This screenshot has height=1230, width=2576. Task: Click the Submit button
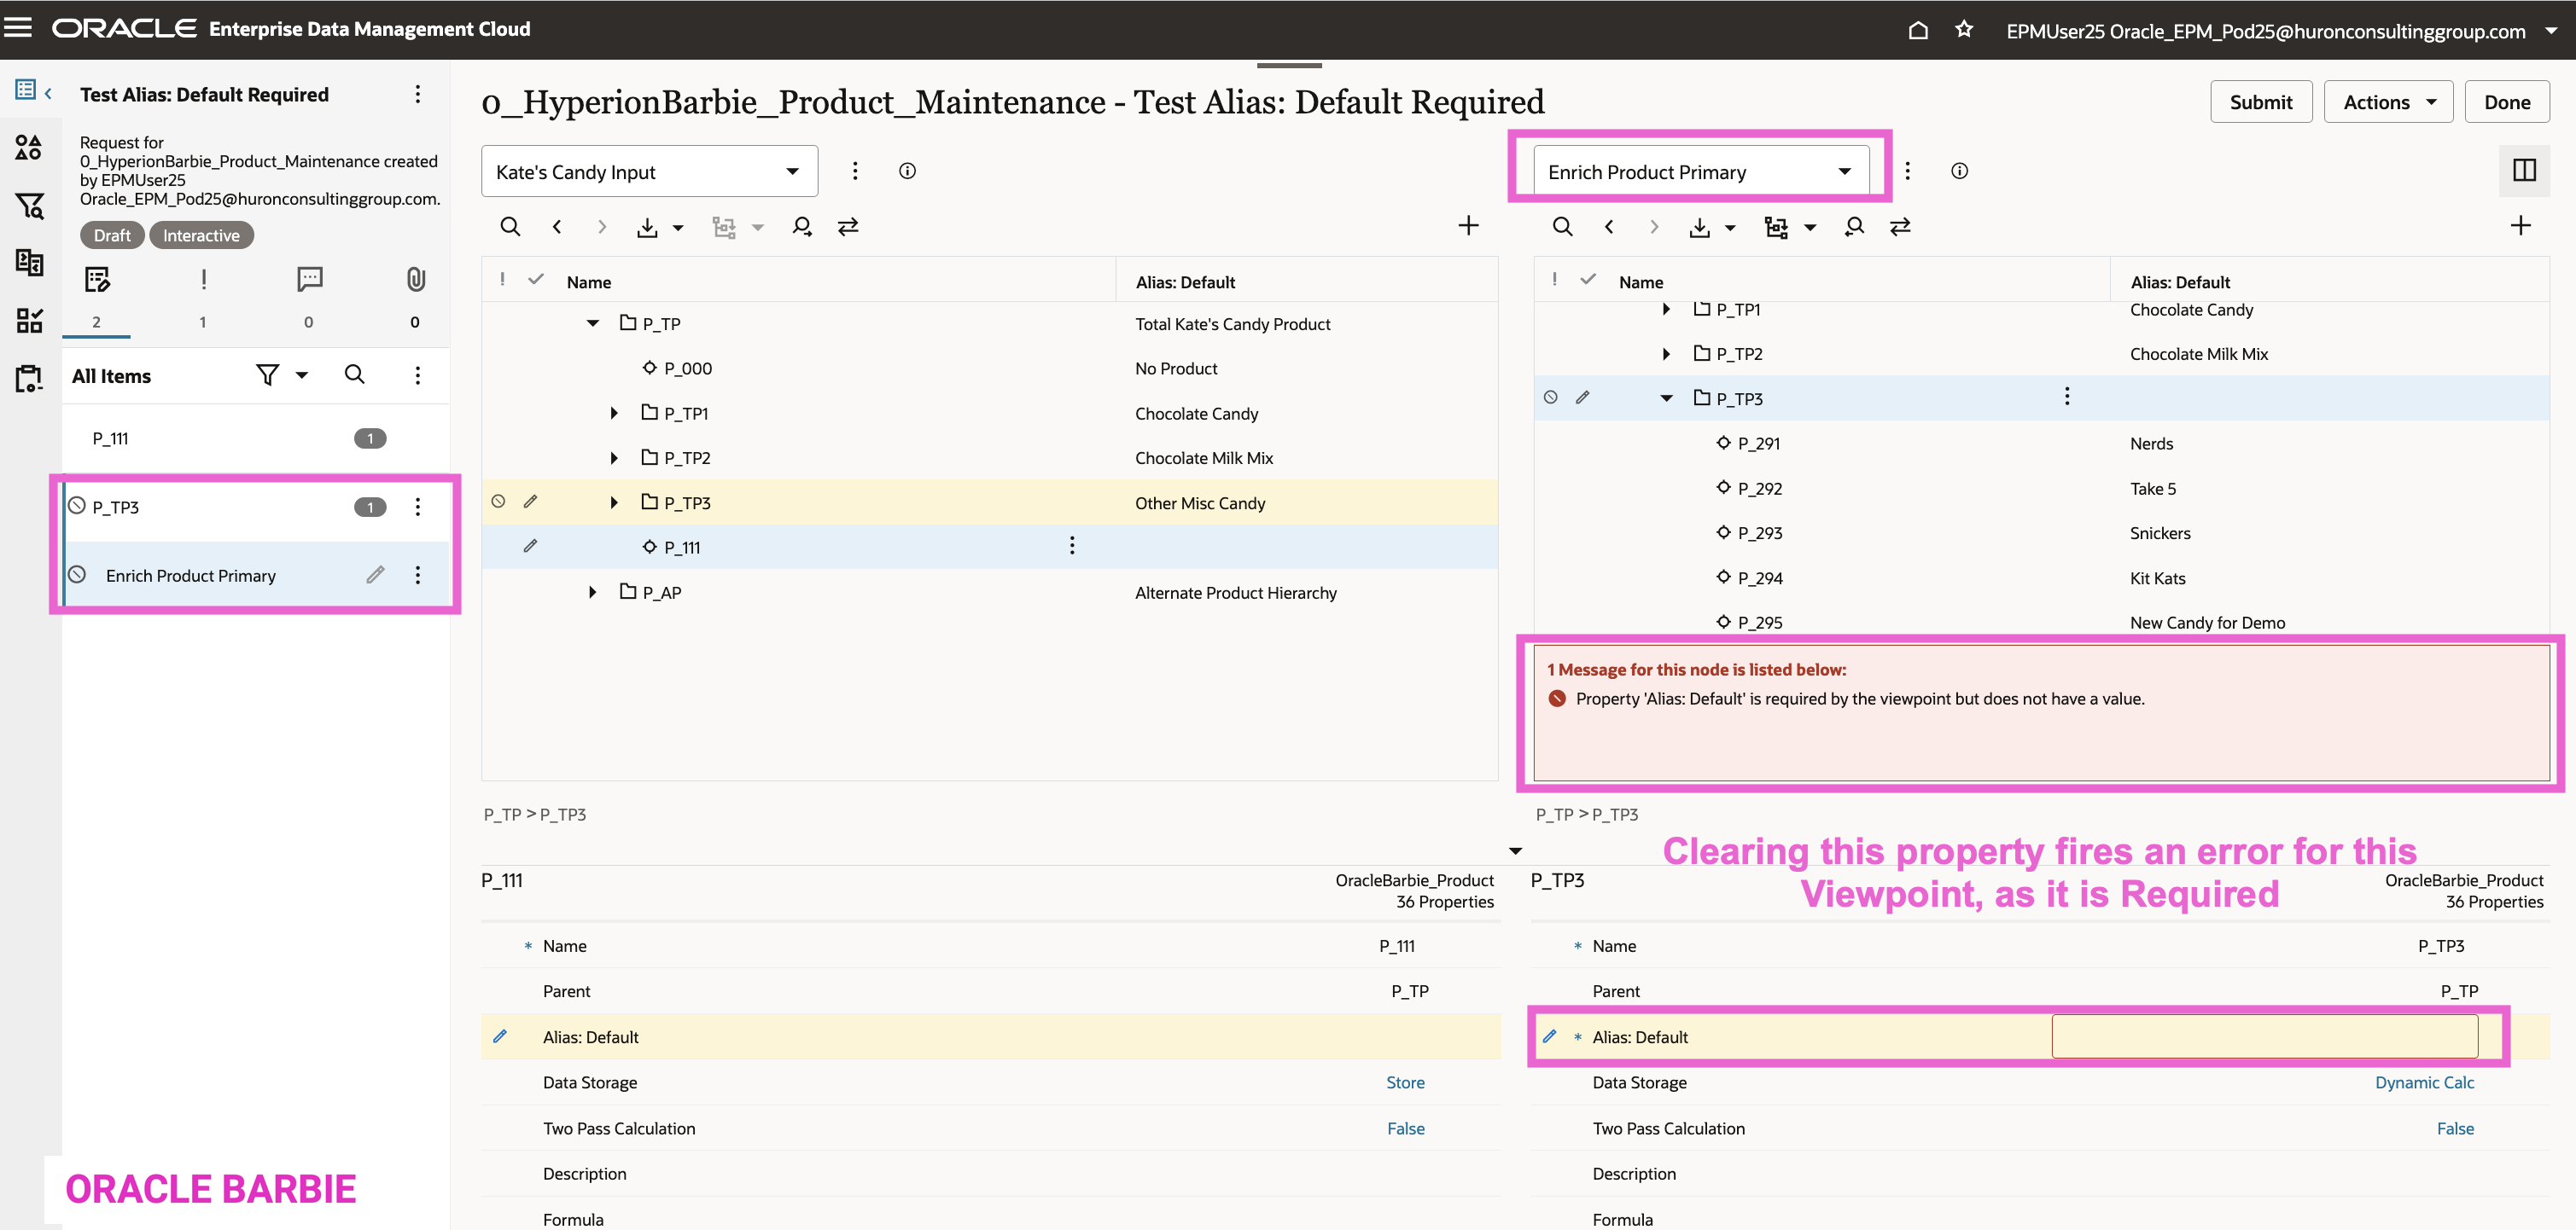point(2260,102)
